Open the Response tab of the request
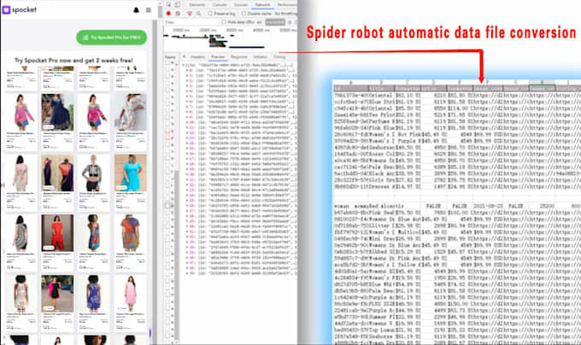Viewport: 581px width, 345px height. click(239, 56)
